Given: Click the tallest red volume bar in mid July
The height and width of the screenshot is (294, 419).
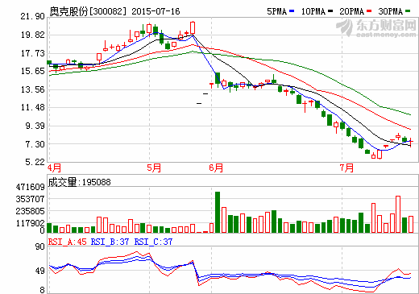Looking at the screenshot, I should 398,214.
